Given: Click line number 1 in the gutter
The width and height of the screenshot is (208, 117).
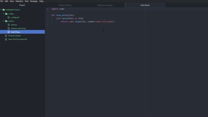Looking at the screenshot, I should (x=48, y=9).
